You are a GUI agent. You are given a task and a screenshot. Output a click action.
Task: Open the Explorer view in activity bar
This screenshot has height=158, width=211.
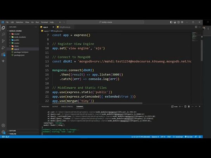(3, 28)
